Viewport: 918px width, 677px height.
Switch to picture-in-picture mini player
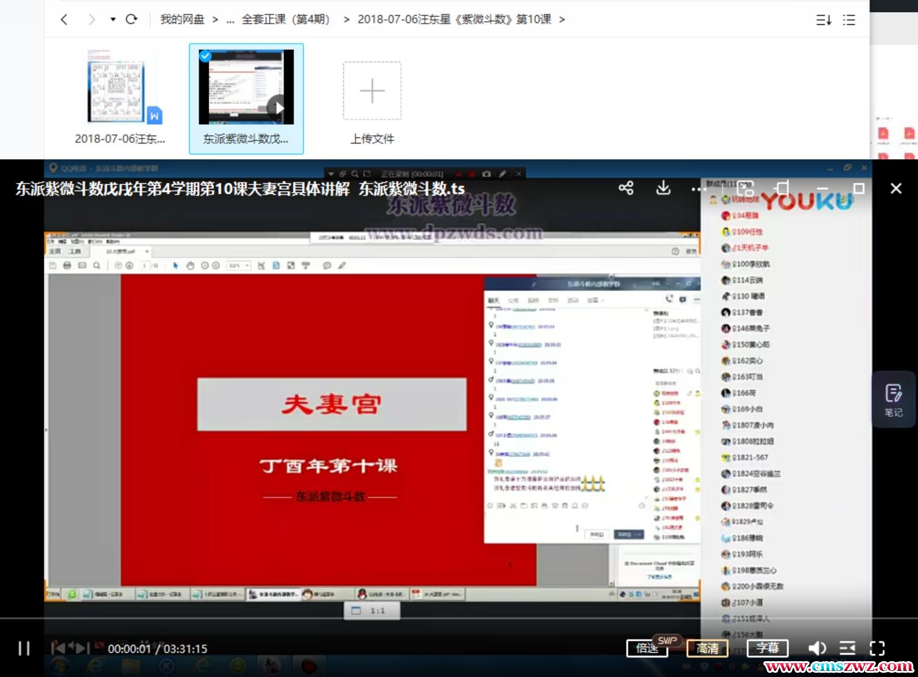(745, 189)
